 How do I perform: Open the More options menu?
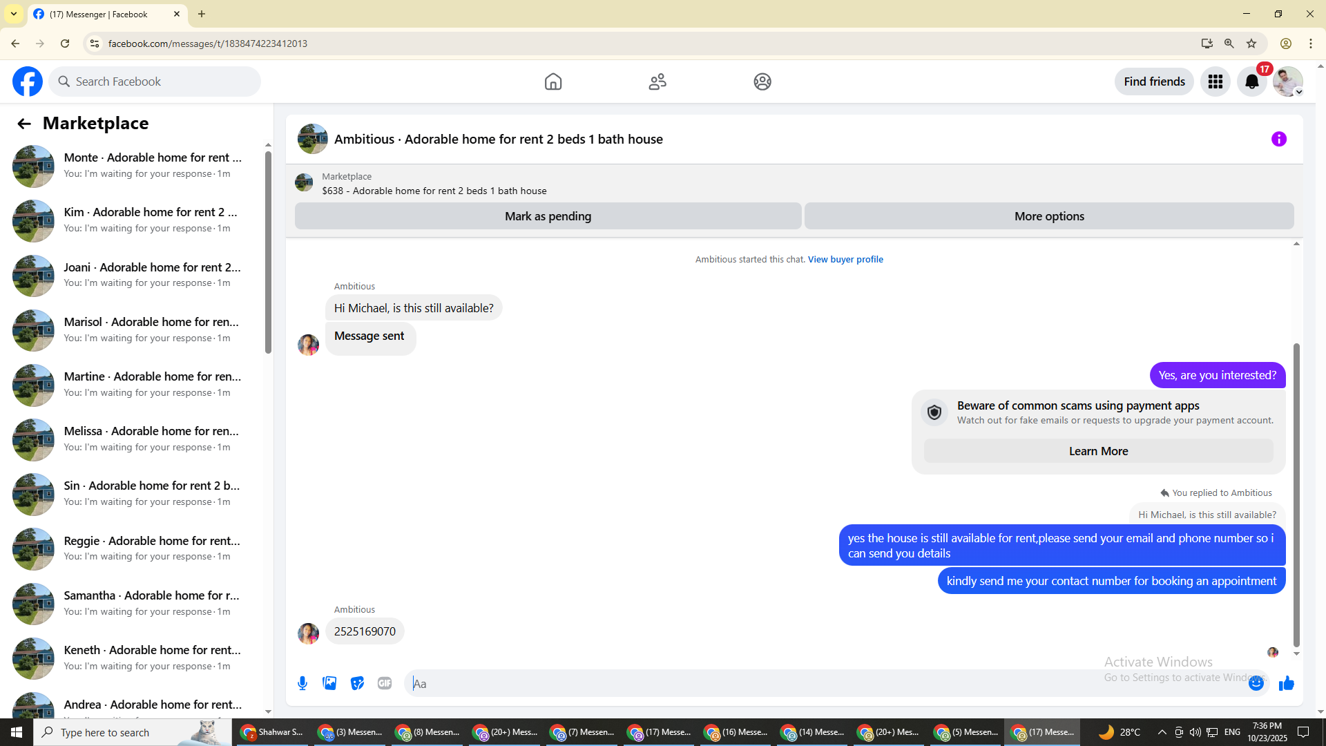tap(1048, 216)
